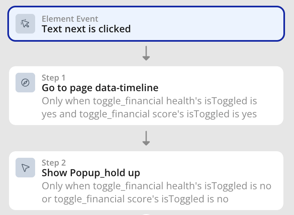The height and width of the screenshot is (215, 294).
Task: Click the 'isToggled is yes' condition ending in Step 1
Action: [x=222, y=114]
